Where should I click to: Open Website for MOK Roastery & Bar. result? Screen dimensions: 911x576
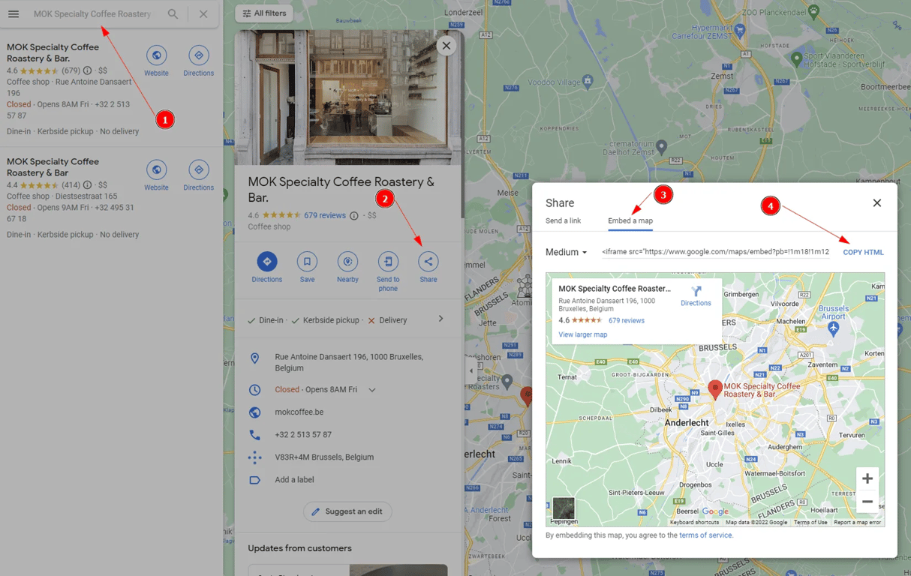156,61
